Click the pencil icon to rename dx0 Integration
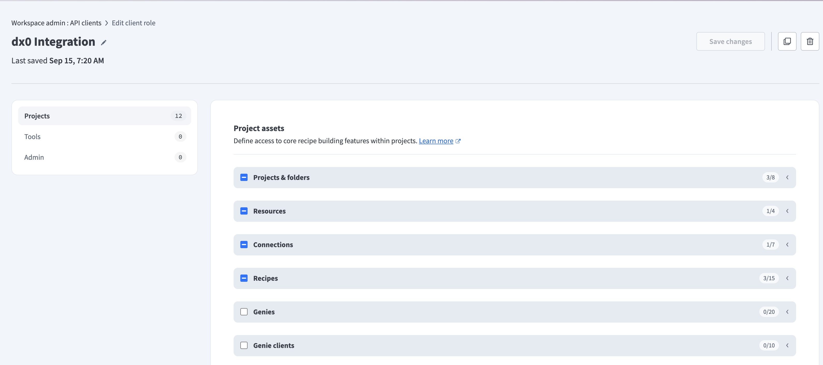 pos(104,42)
